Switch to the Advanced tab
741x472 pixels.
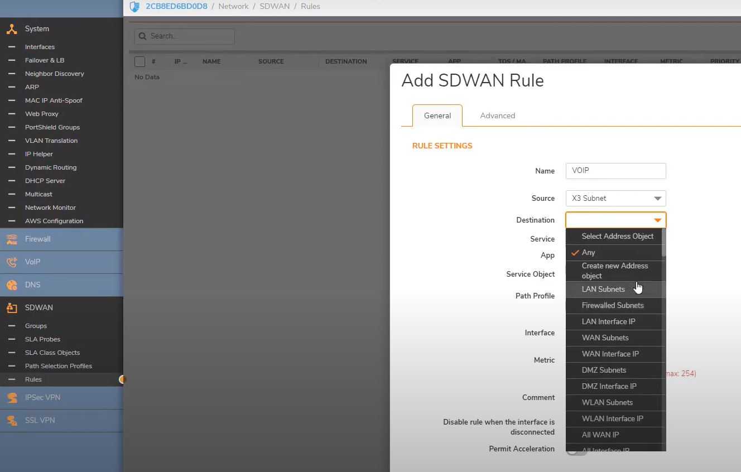point(497,116)
